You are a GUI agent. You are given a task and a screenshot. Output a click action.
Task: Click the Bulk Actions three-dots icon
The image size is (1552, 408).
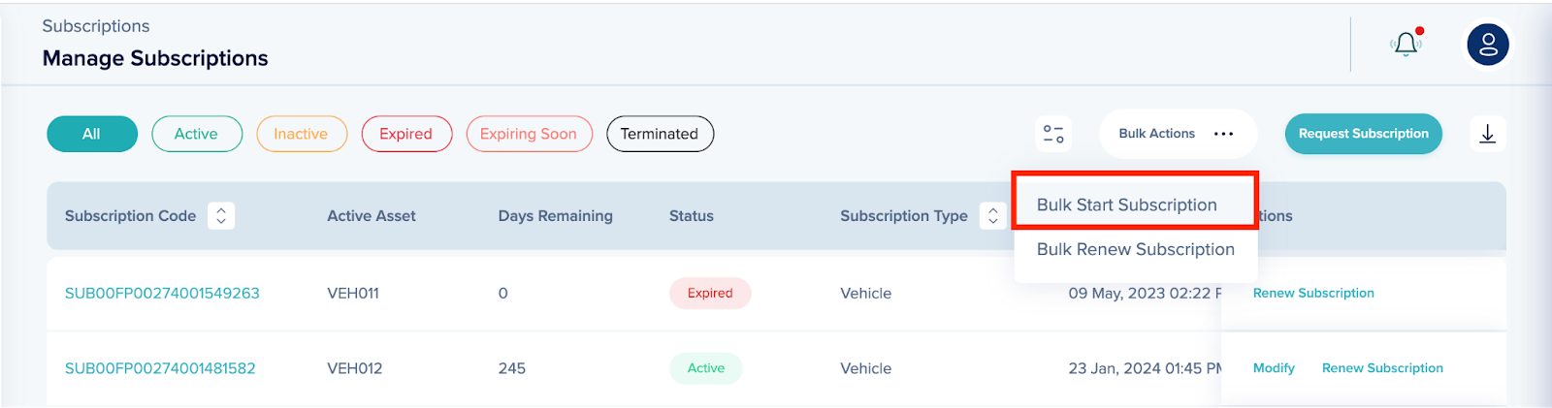tap(1223, 134)
